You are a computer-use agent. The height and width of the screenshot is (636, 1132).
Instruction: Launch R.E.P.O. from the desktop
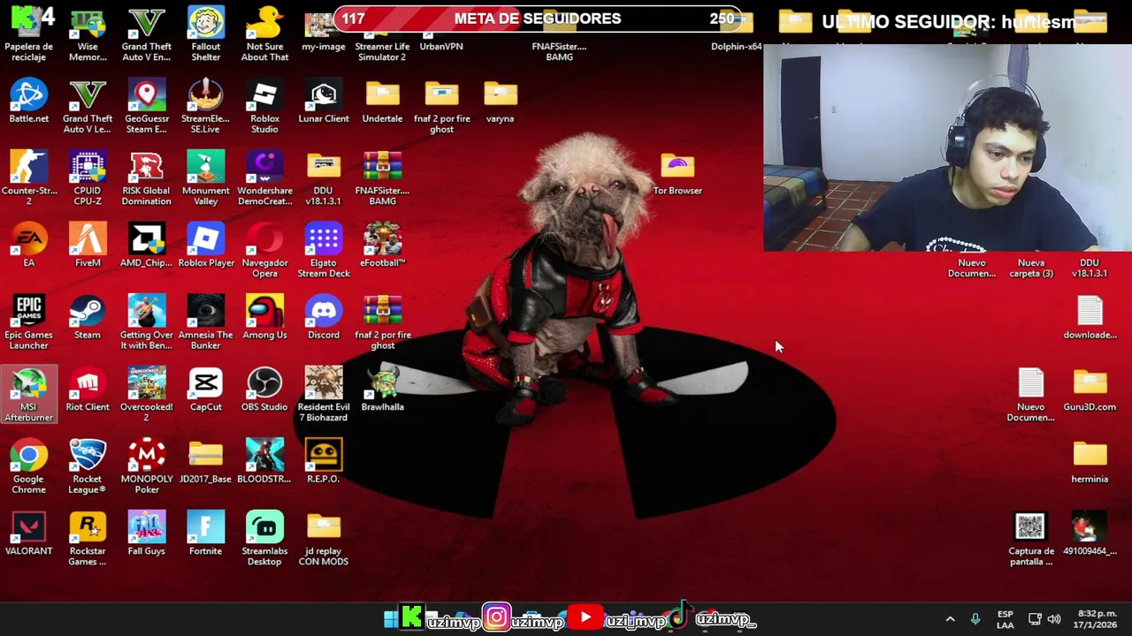click(x=324, y=462)
